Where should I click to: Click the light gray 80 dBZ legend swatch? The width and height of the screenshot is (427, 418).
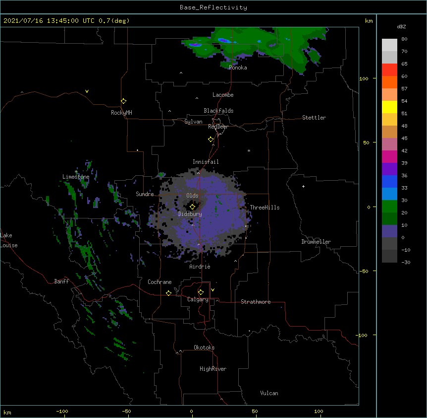[389, 45]
